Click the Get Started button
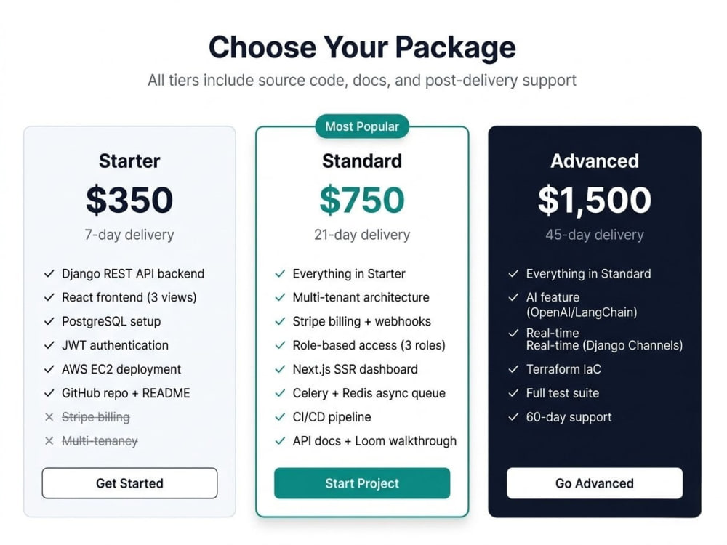Viewport: 727px width, 545px height. point(129,483)
